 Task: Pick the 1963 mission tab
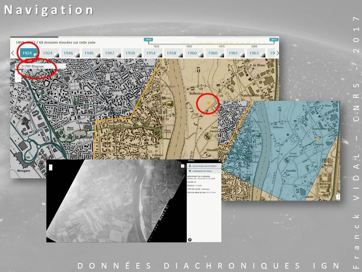click(x=256, y=53)
